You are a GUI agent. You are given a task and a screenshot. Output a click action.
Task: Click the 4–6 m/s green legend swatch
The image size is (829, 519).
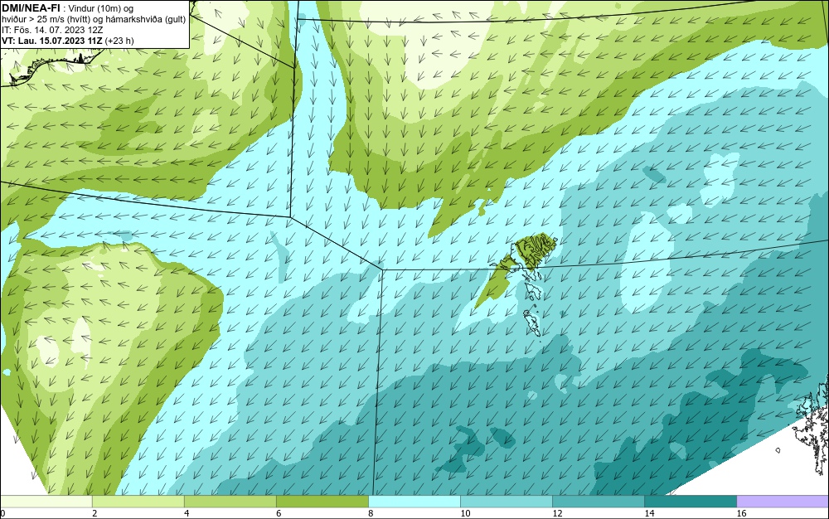point(230,502)
